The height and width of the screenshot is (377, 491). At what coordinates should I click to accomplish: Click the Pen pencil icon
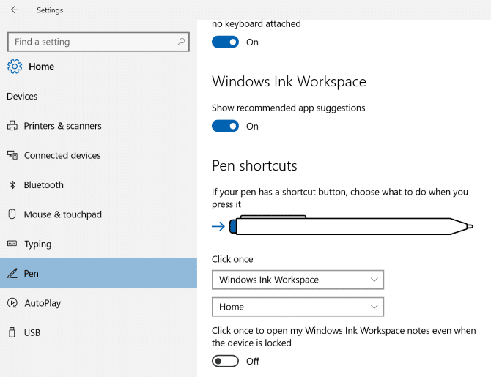coord(12,274)
